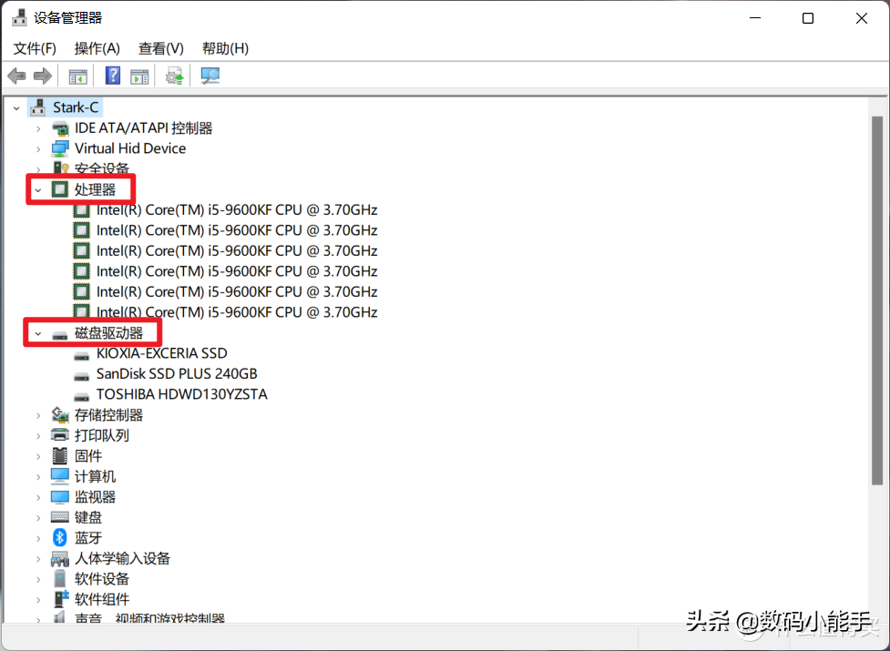Expand the 存储控制器 category

click(x=36, y=414)
